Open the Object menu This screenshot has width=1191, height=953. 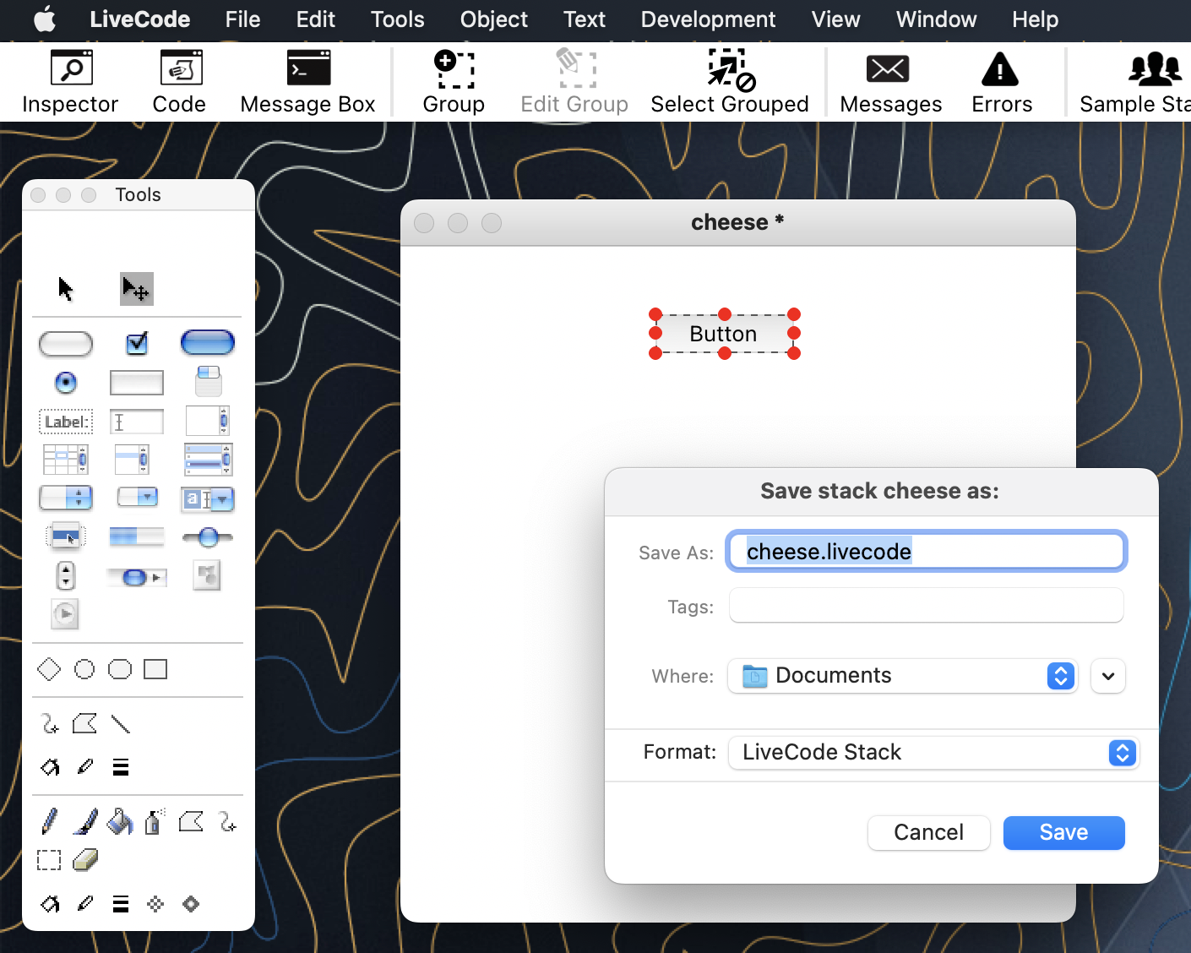coord(494,19)
